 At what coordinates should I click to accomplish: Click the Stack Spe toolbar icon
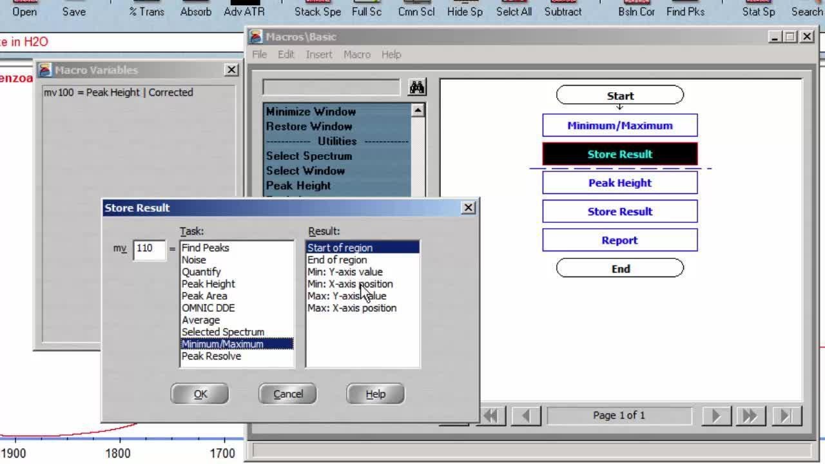click(317, 9)
